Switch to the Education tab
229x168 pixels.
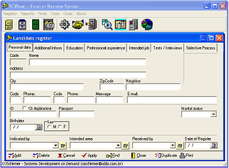point(75,48)
